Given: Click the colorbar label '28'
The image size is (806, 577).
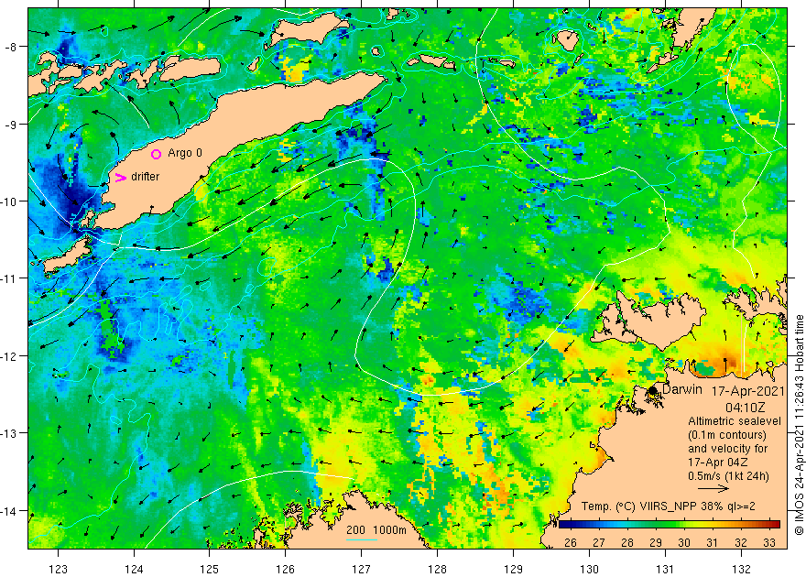Looking at the screenshot, I should (x=626, y=542).
